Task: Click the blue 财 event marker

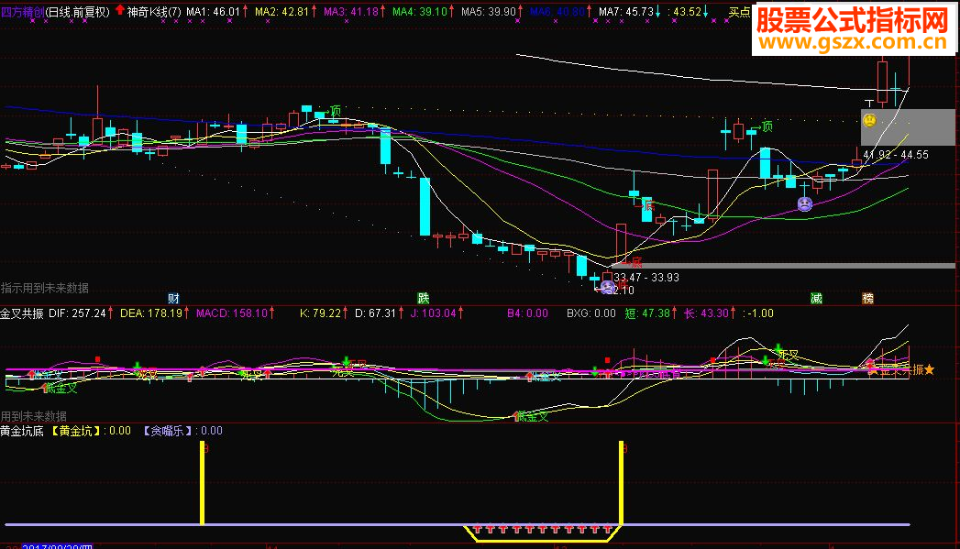Action: click(x=173, y=299)
